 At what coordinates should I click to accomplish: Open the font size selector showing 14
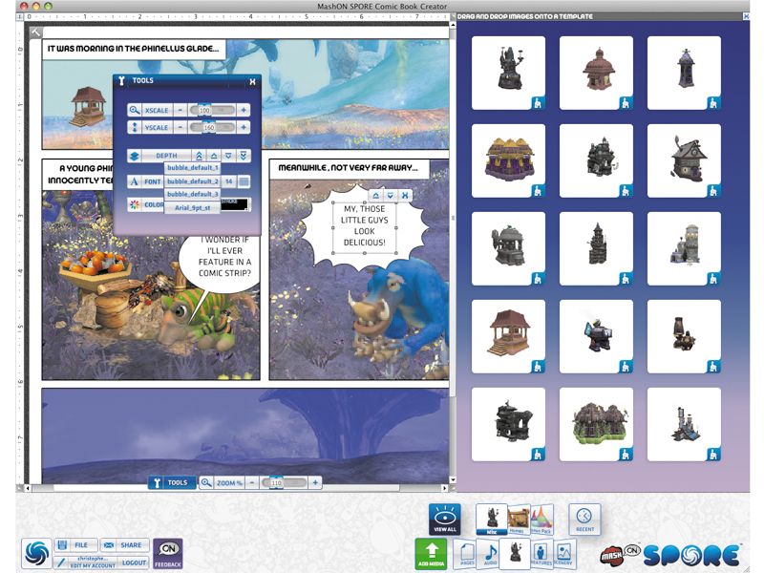click(228, 181)
